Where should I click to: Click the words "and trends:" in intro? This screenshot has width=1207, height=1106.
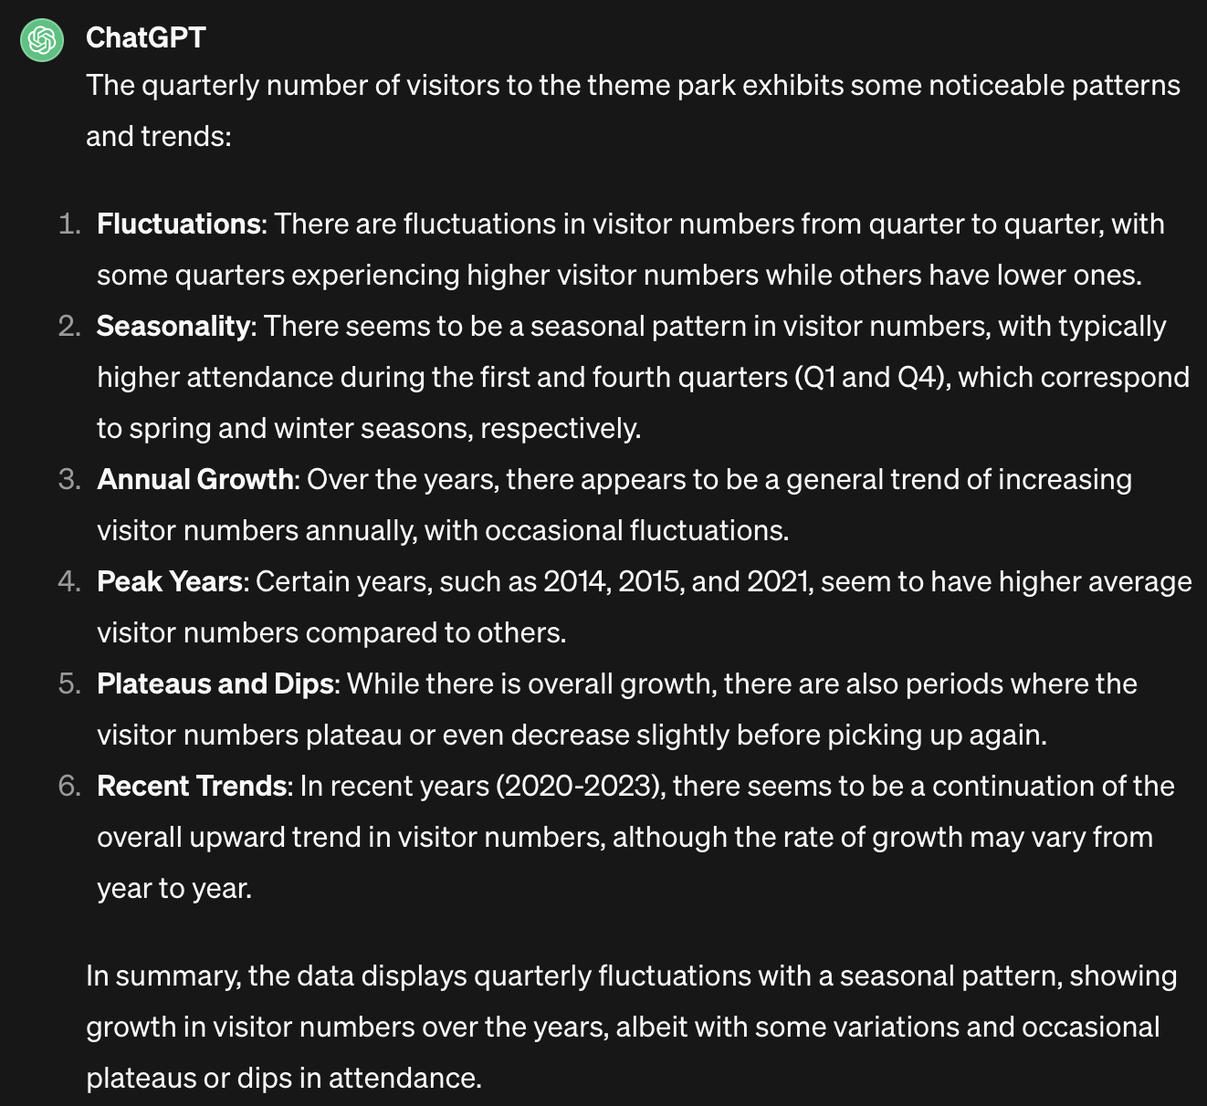[159, 137]
